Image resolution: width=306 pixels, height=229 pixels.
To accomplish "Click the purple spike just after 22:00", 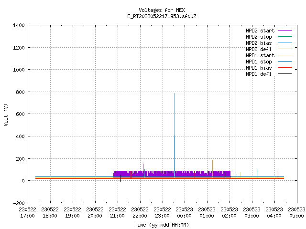I will click(143, 167).
